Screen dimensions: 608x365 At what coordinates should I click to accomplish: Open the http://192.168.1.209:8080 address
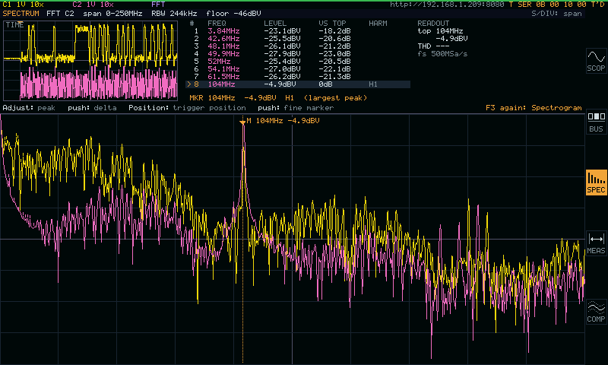(x=447, y=5)
